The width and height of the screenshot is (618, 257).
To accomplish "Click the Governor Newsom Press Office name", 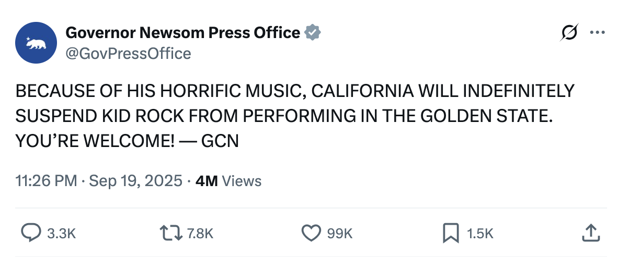I will tap(183, 33).
